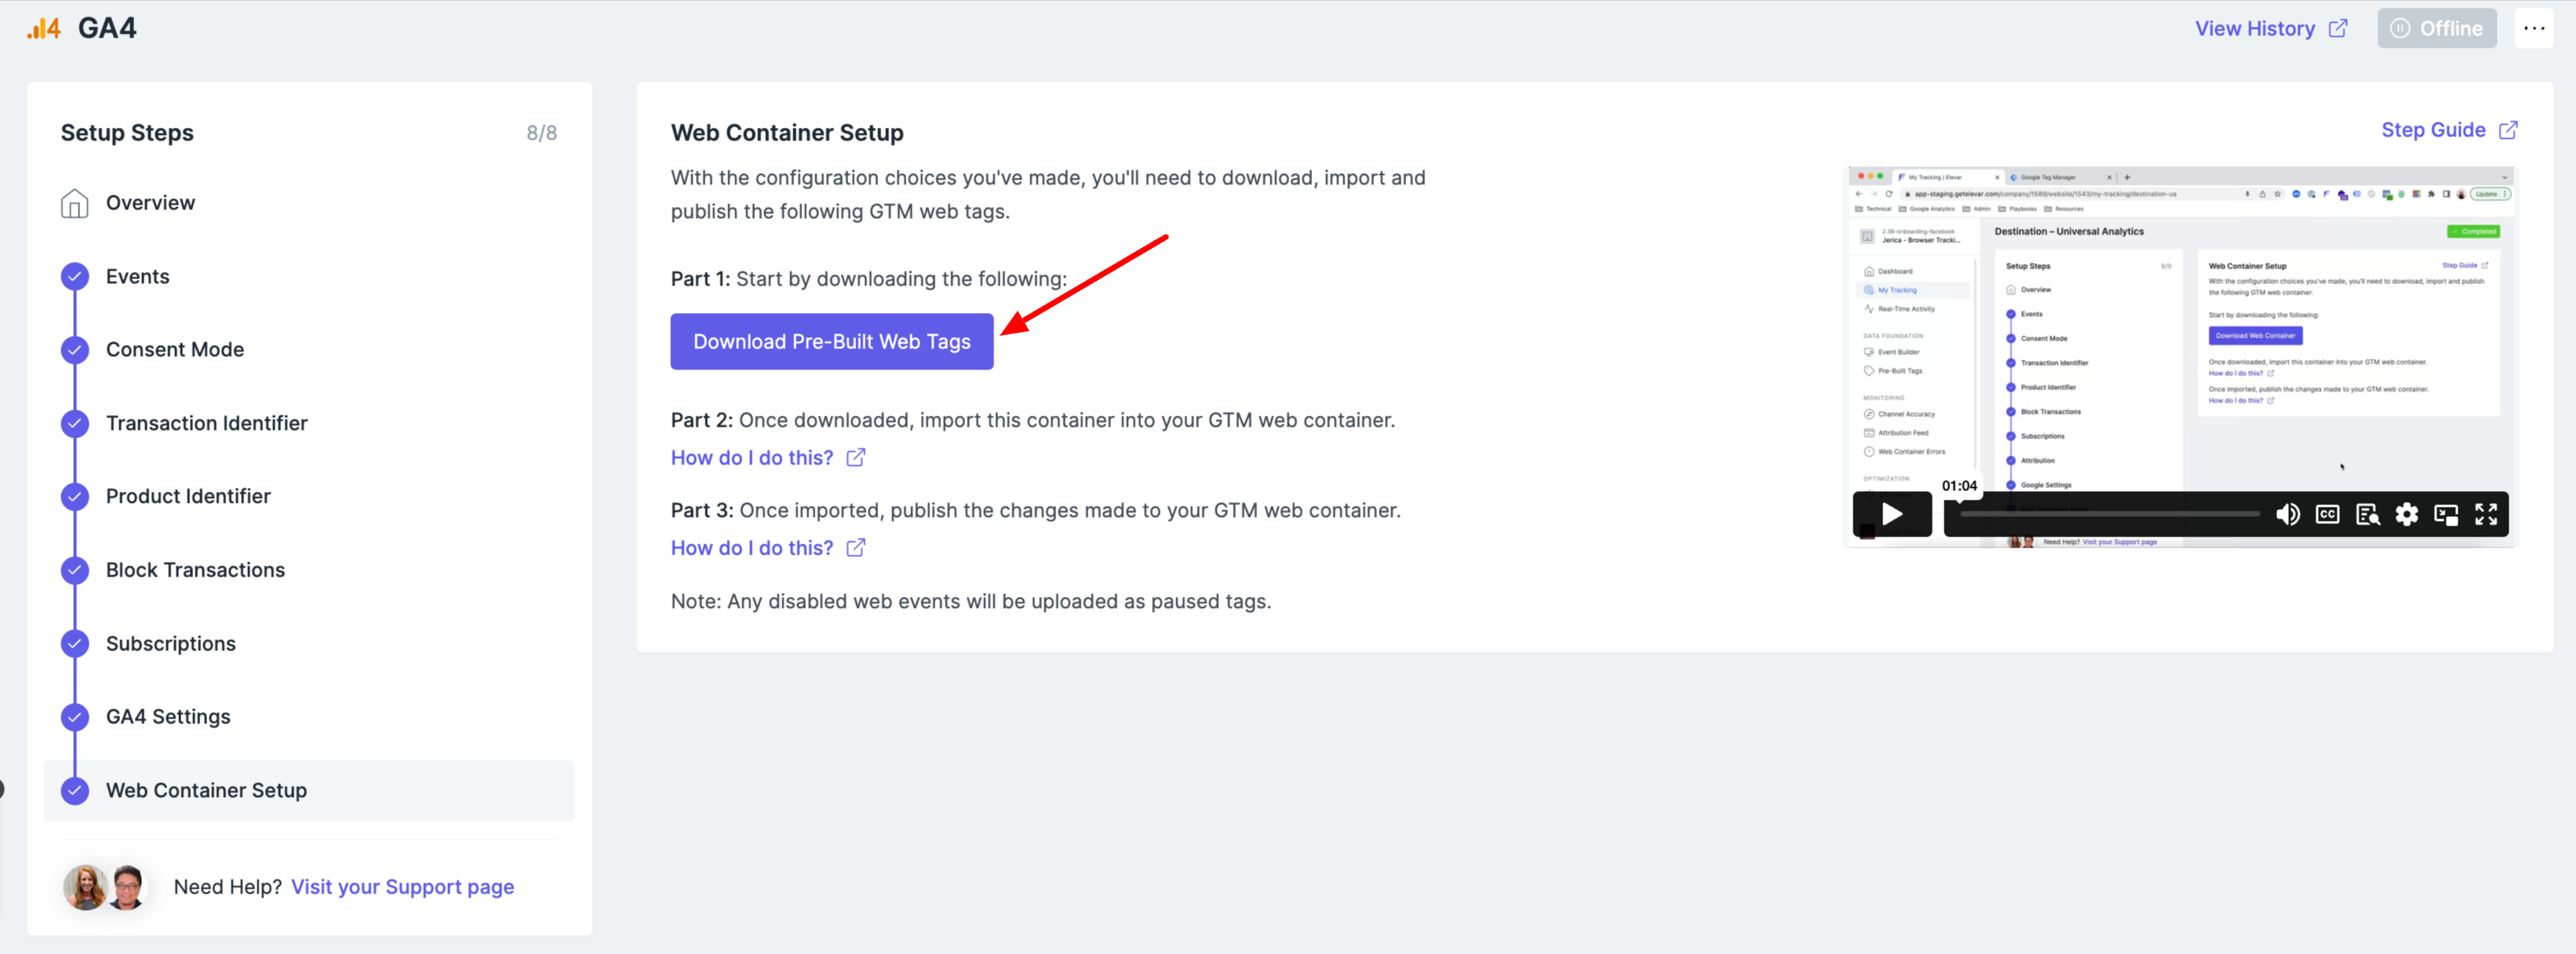
Task: Enable picture-in-picture mode on video
Action: [2446, 514]
